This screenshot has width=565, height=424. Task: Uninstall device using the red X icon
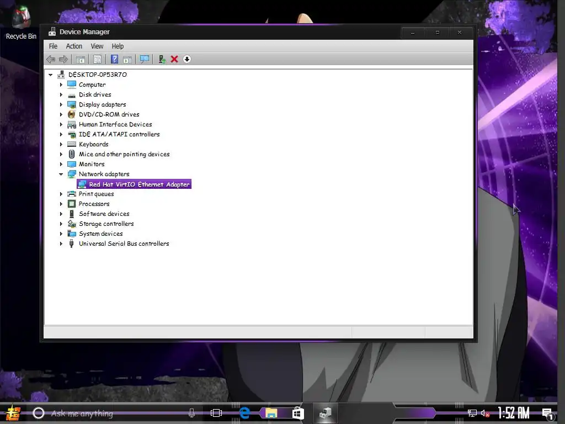click(x=174, y=59)
